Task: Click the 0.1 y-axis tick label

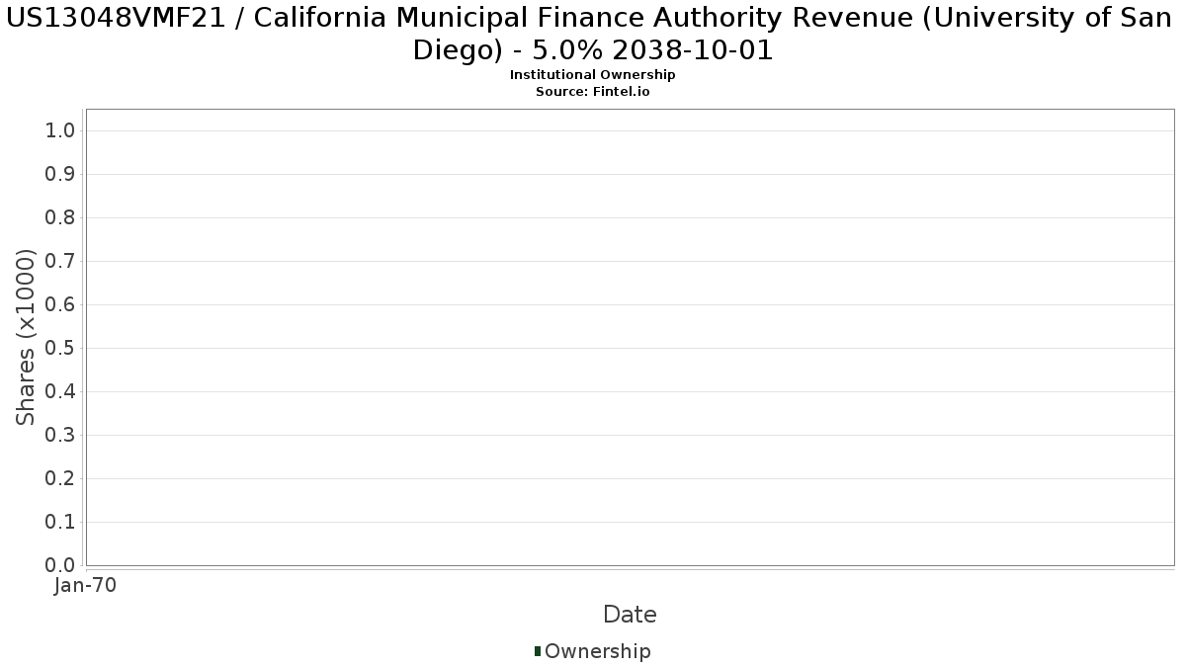Action: coord(60,523)
